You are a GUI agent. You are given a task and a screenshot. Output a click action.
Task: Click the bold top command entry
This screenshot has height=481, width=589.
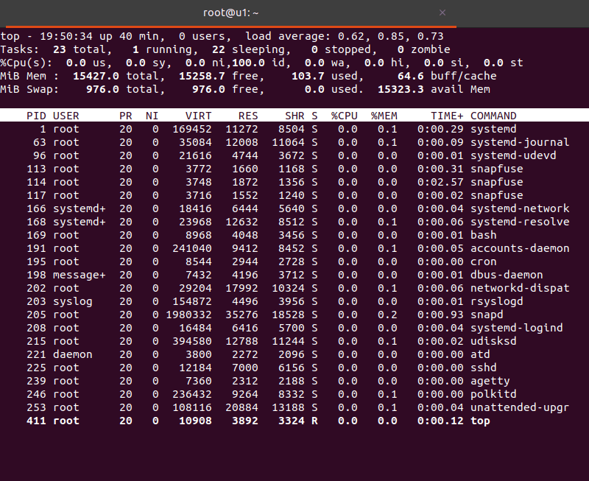click(480, 421)
